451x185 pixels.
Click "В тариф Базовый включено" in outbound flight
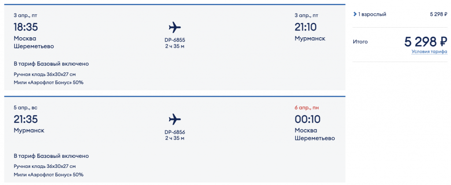[x=51, y=64]
